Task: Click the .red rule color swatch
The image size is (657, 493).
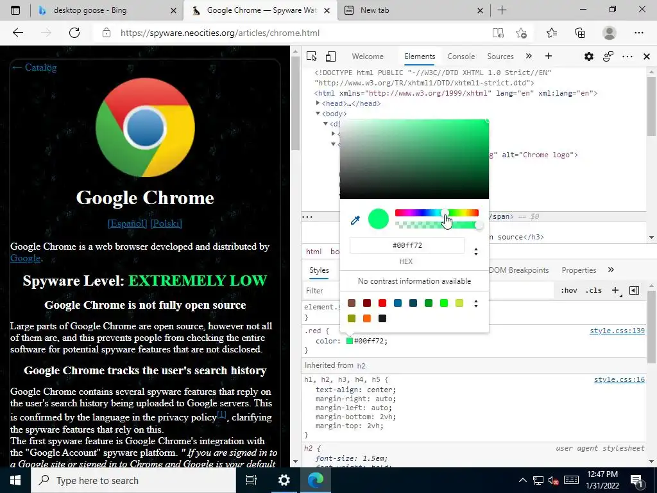Action: (350, 341)
